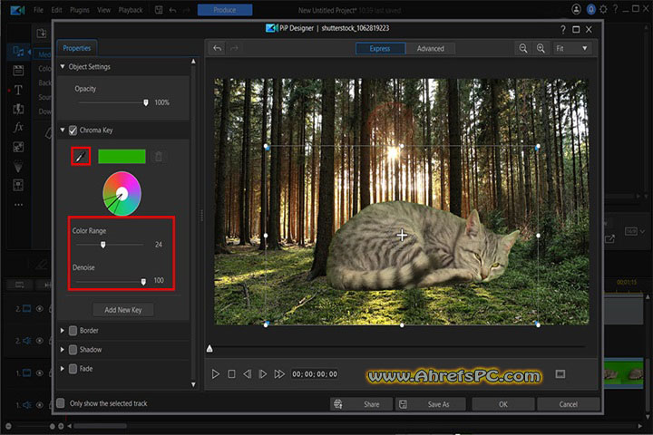Collapse the Object Settings section

tap(63, 66)
